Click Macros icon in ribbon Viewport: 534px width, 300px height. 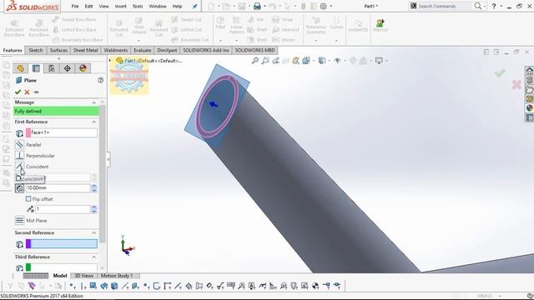click(x=380, y=26)
